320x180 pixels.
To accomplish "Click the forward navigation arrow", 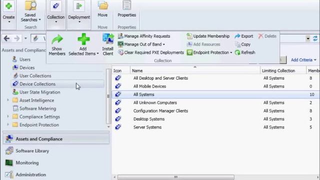I will (x=17, y=38).
